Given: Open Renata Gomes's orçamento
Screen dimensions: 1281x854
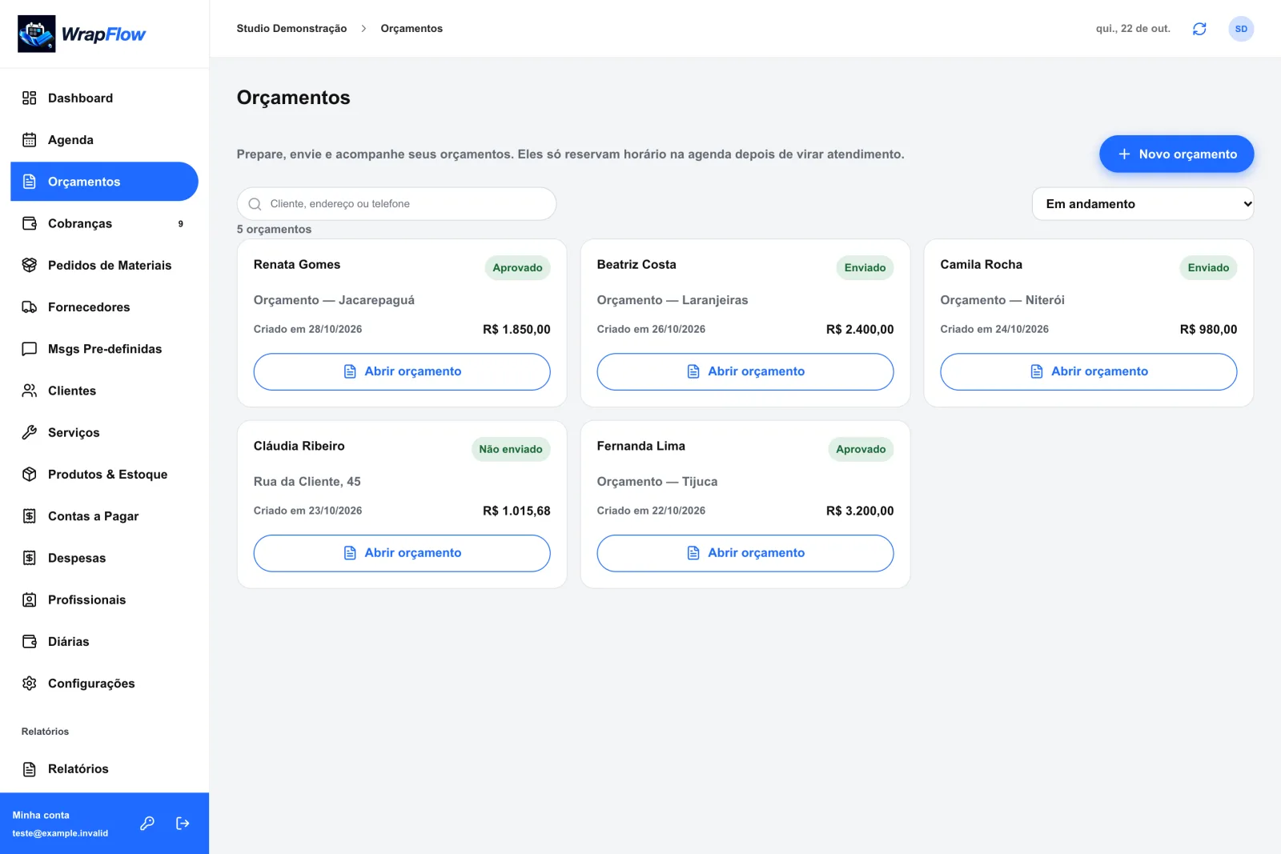Looking at the screenshot, I should tap(402, 371).
